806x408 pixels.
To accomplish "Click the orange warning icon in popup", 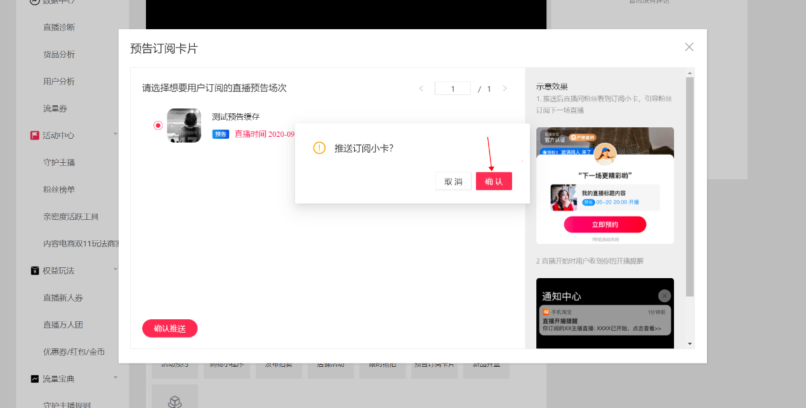I will tap(319, 148).
